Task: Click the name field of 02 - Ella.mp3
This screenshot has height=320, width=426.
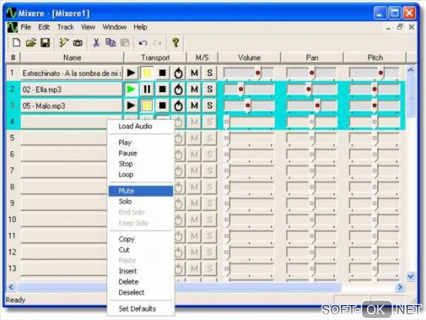Action: [71, 90]
